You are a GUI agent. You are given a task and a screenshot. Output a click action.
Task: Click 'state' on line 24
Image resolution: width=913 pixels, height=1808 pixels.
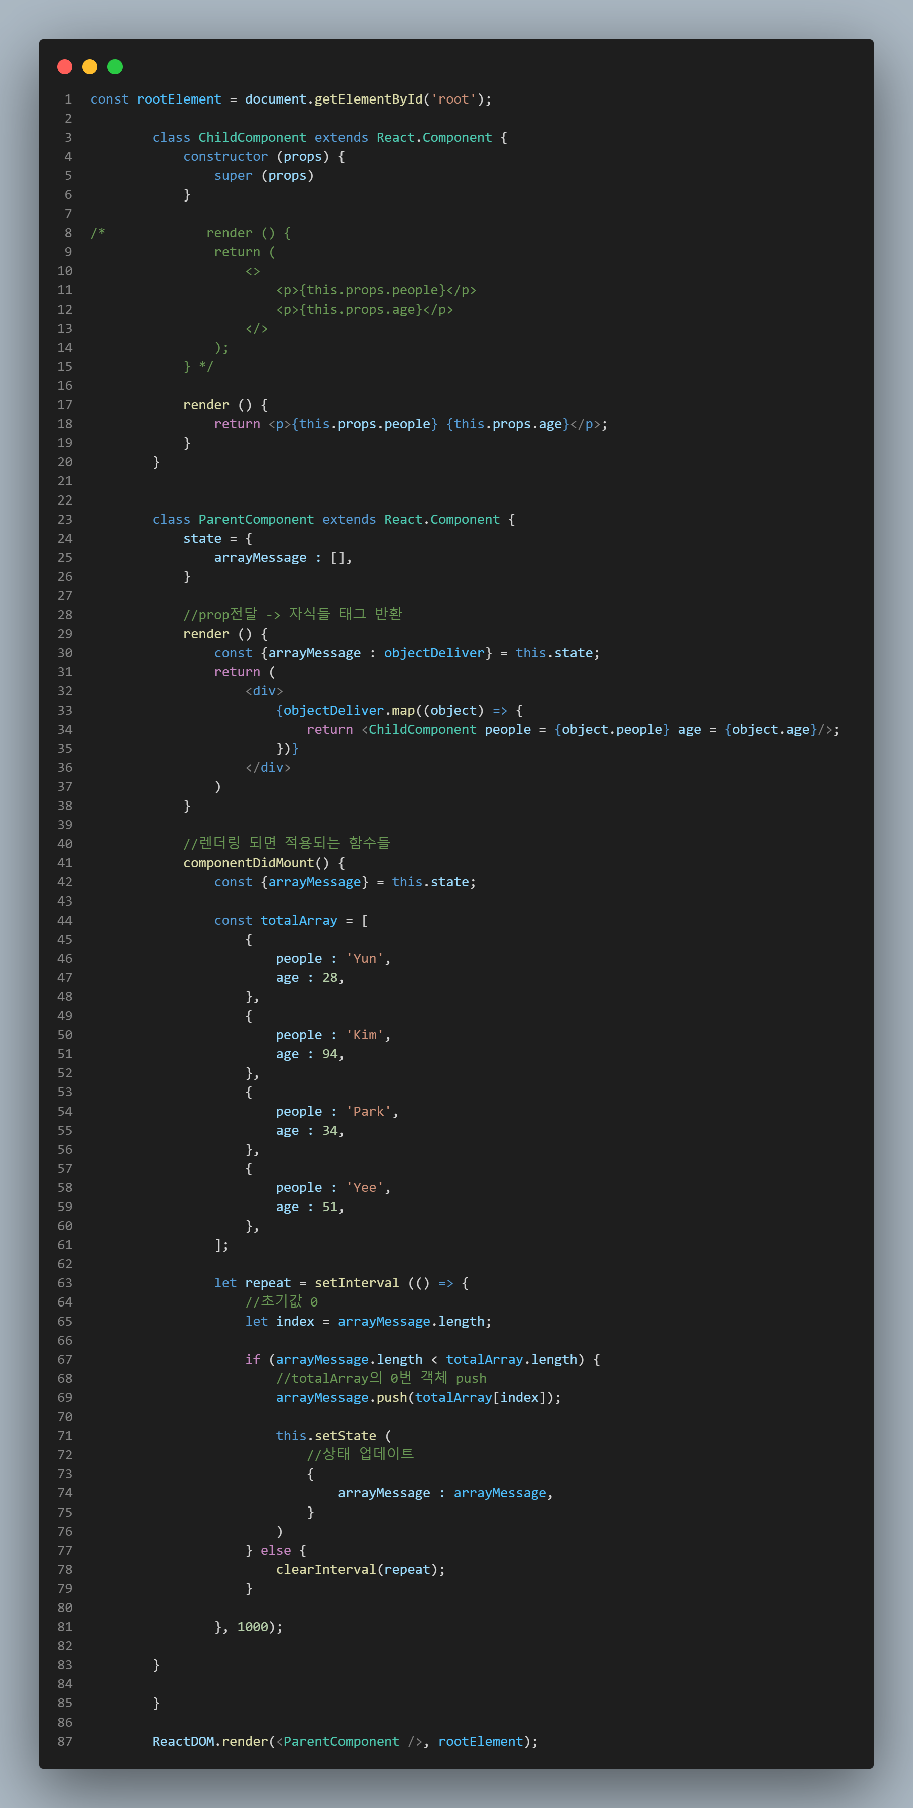tap(203, 538)
